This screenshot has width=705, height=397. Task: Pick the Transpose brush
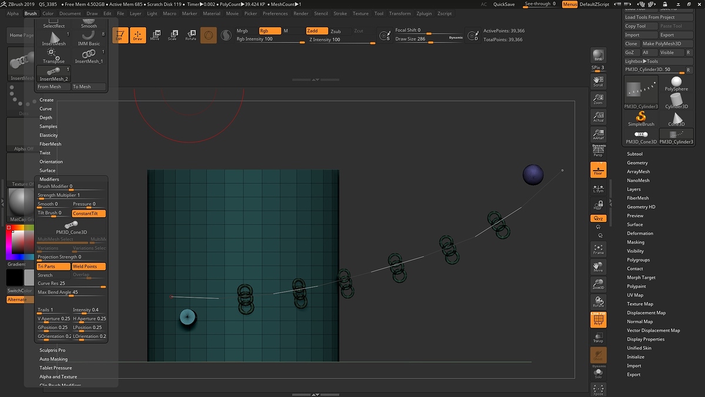point(53,56)
